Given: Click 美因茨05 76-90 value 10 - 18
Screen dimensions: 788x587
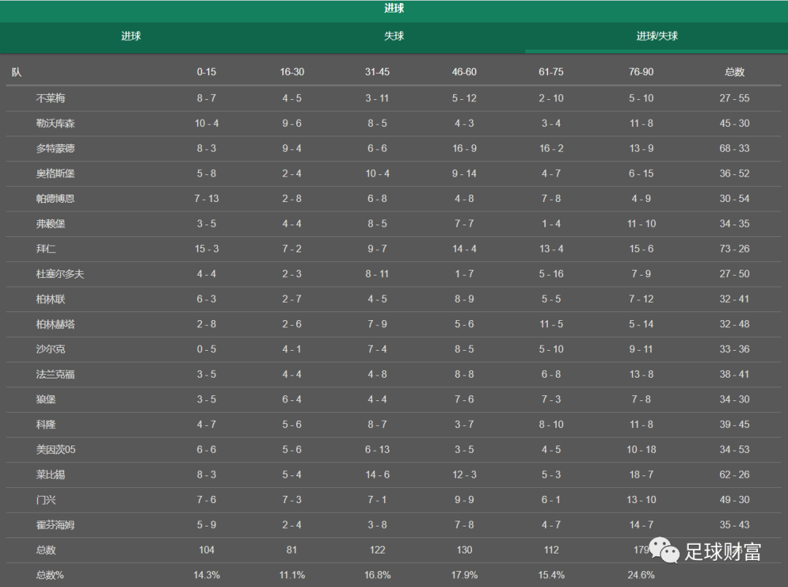Looking at the screenshot, I should coord(641,450).
